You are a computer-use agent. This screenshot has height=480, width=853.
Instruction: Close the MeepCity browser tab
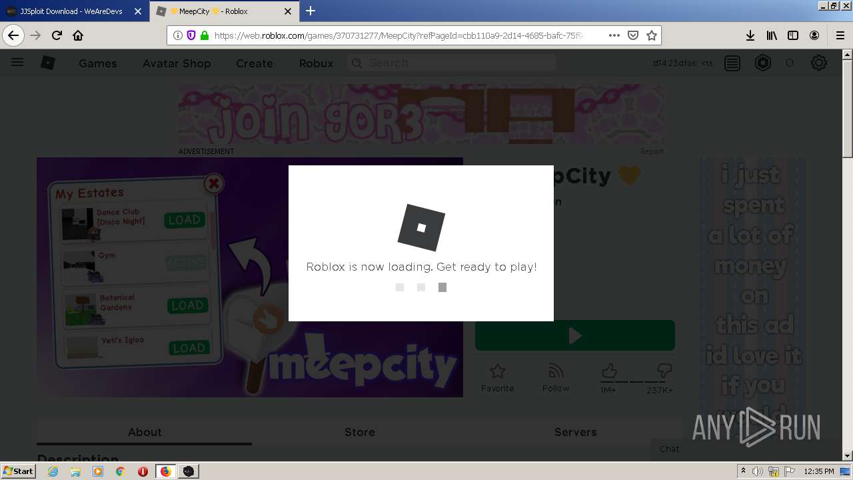click(288, 11)
